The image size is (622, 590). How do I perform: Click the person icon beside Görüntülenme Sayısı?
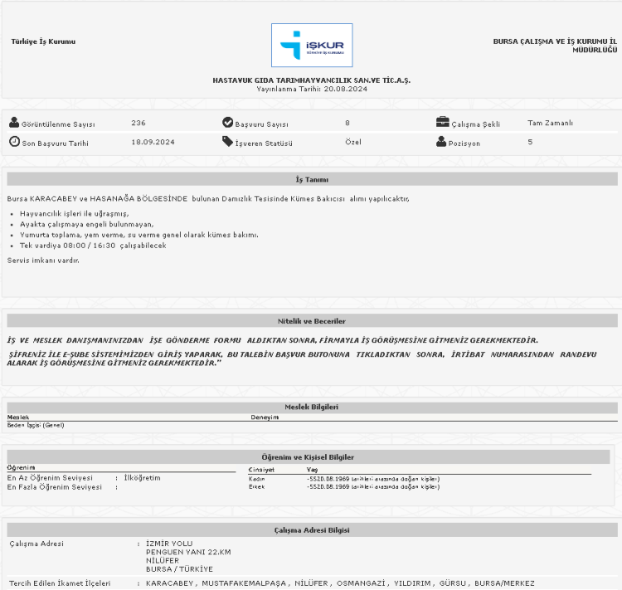14,123
